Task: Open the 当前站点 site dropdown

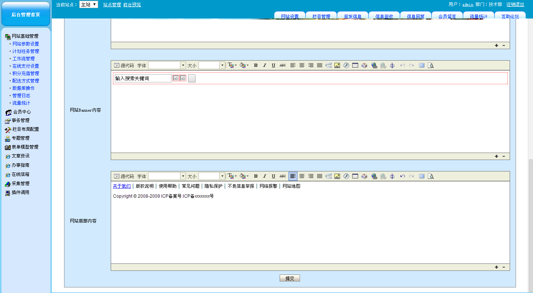Action: tap(89, 4)
